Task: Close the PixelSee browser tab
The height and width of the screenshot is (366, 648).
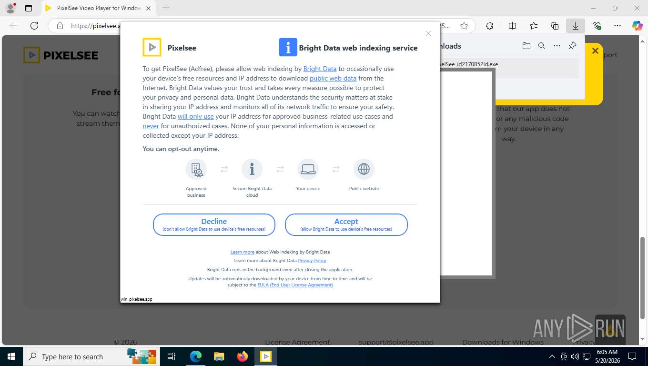Action: click(148, 8)
